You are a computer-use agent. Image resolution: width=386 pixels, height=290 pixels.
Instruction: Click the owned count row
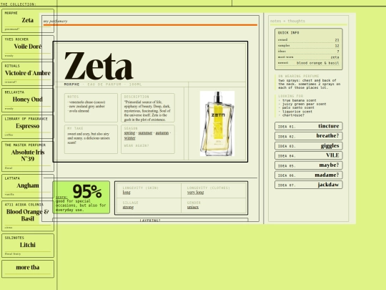pyautogui.click(x=309, y=39)
